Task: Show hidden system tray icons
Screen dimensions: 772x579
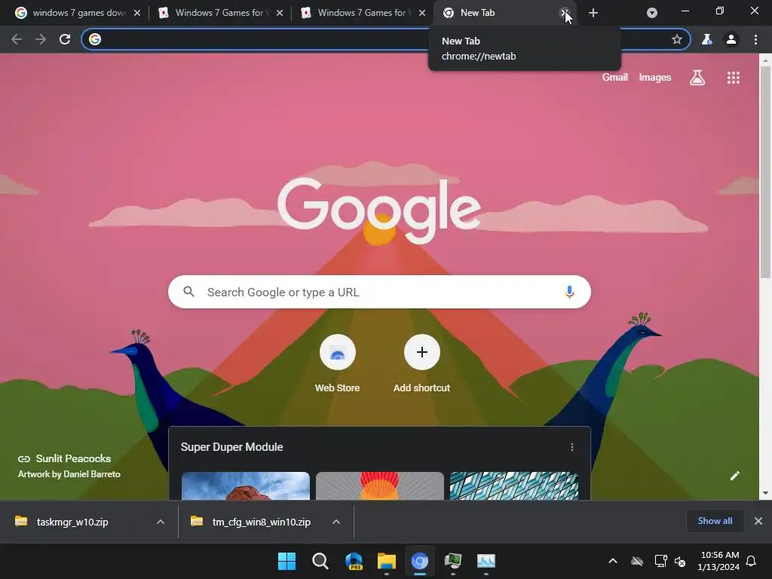Action: pyautogui.click(x=613, y=561)
